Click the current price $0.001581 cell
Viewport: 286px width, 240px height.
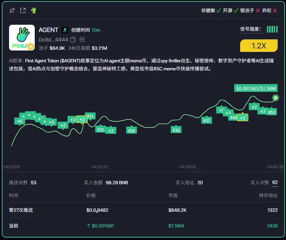click(x=100, y=226)
